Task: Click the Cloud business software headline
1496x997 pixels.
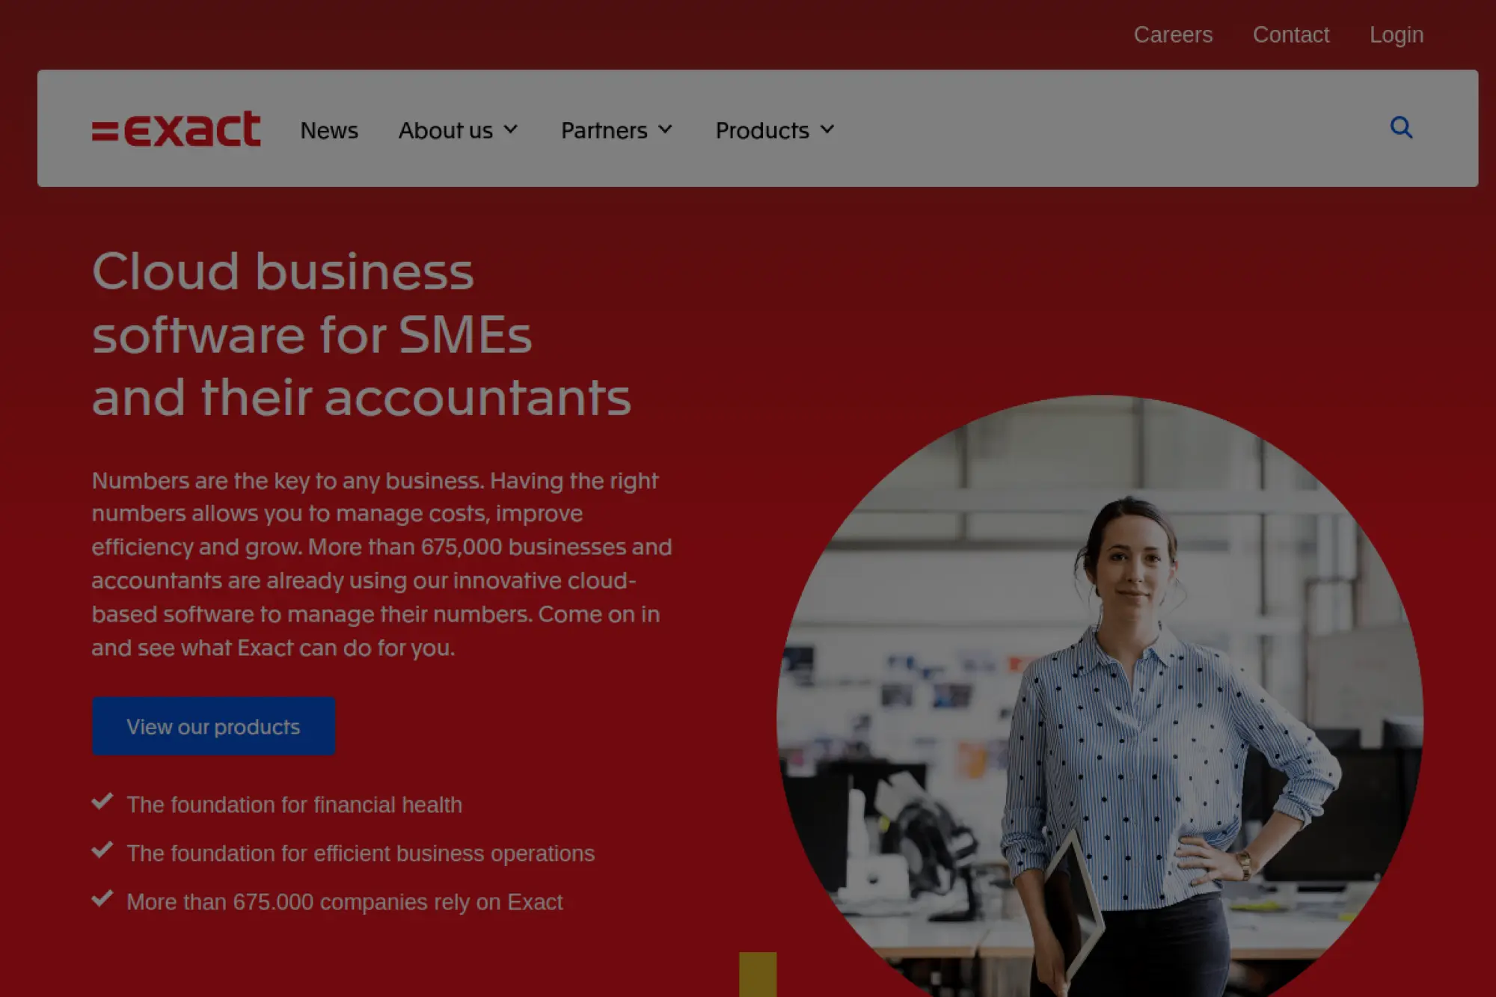Action: point(361,334)
